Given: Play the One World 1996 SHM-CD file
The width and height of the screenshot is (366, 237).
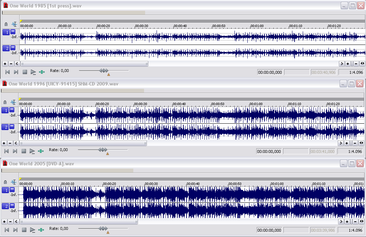Looking at the screenshot, I should pyautogui.click(x=32, y=151).
